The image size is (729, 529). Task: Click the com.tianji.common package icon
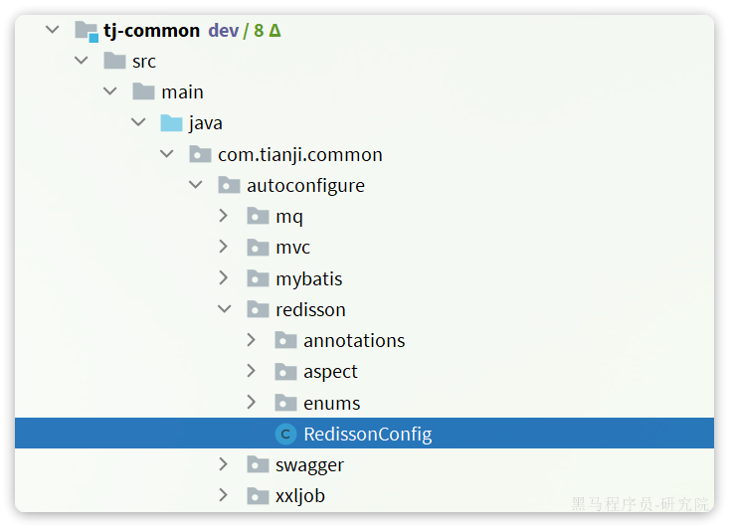200,154
